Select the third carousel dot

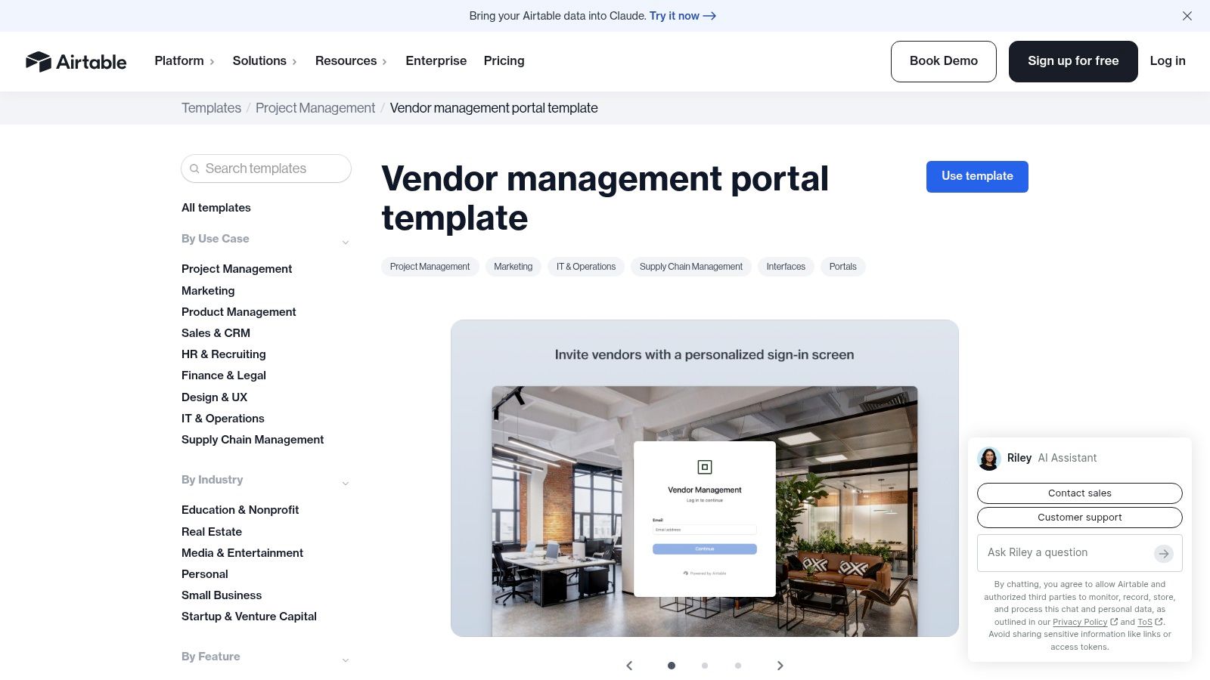(738, 666)
